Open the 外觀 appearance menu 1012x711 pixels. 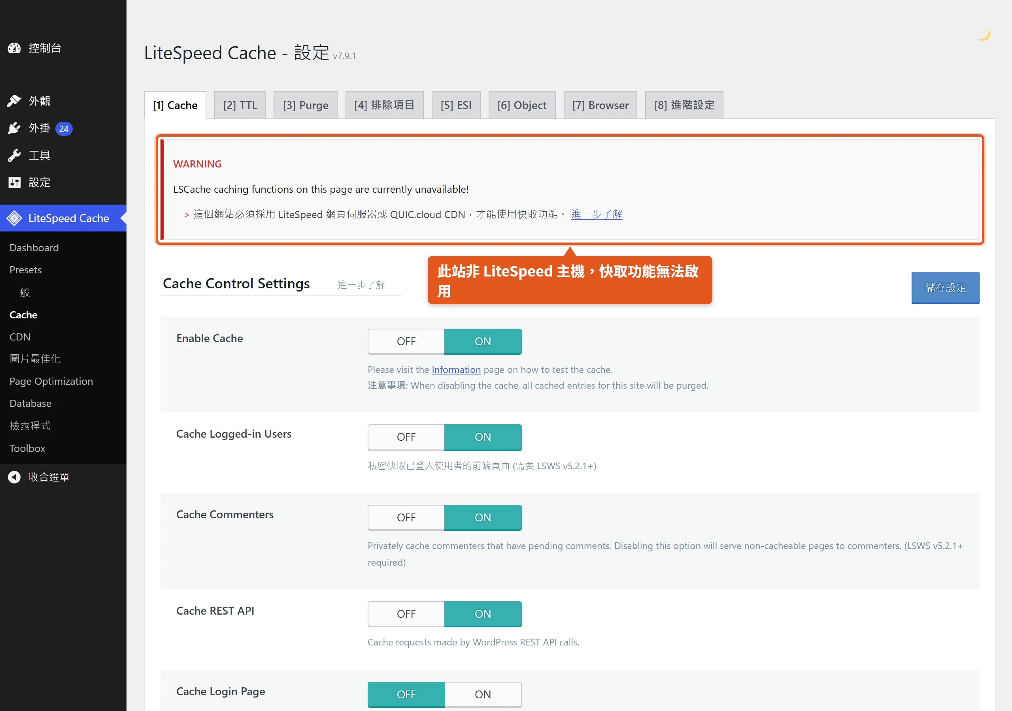pos(63,101)
